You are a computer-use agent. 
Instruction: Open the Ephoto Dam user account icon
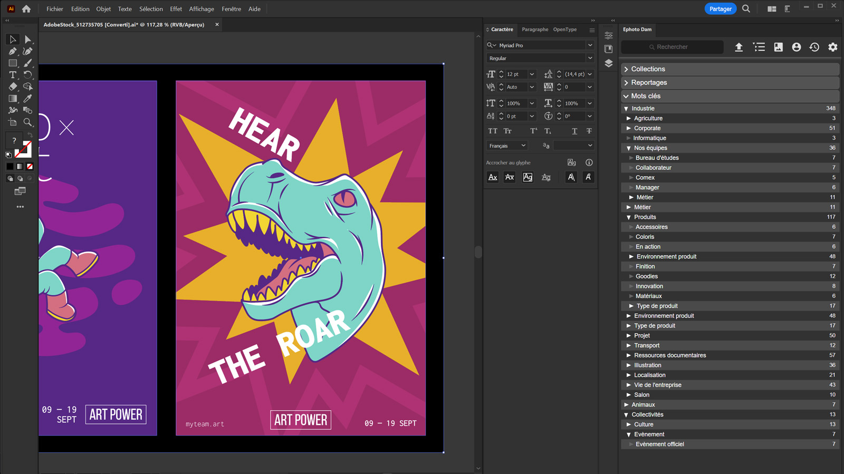click(x=797, y=47)
